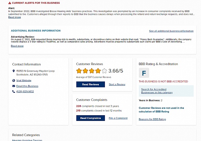Image resolution: width=201 pixels, height=141 pixels.
Task: Expand the alert with Read more
Action: coord(14,17)
